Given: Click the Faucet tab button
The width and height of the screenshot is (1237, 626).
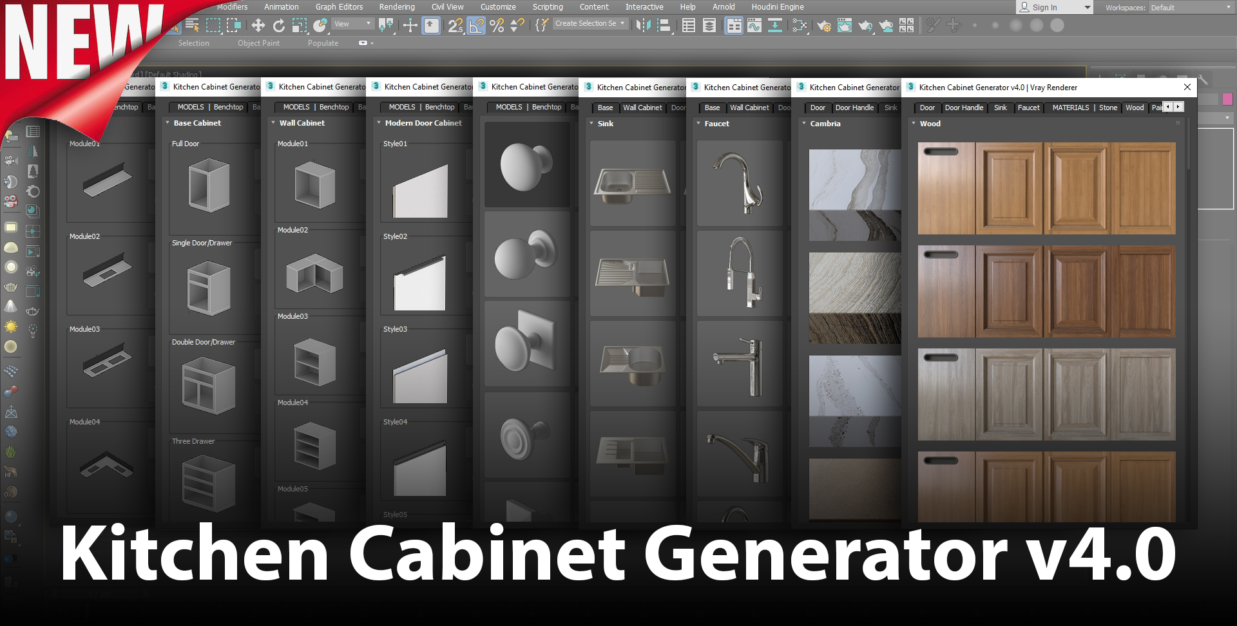Looking at the screenshot, I should coord(1028,108).
